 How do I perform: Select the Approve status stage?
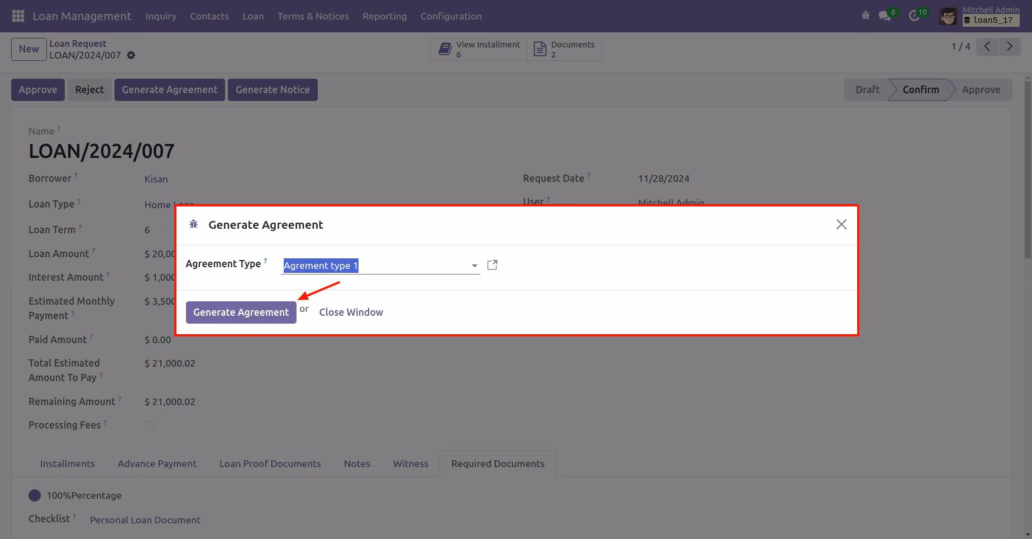(x=981, y=90)
